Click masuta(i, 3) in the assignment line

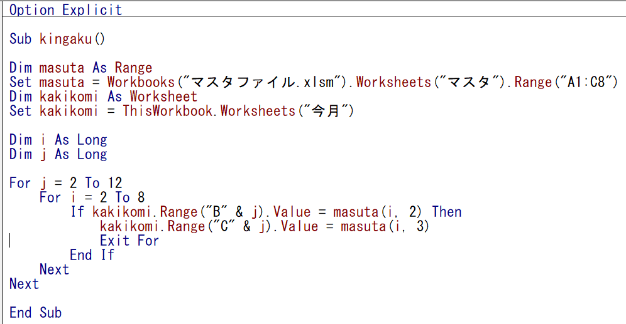385,226
